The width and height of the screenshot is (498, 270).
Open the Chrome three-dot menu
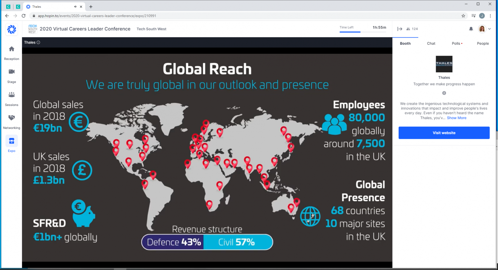click(490, 16)
